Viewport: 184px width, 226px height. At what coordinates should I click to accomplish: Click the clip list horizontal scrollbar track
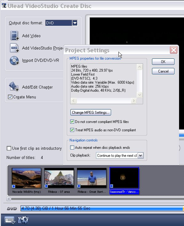[98, 199]
